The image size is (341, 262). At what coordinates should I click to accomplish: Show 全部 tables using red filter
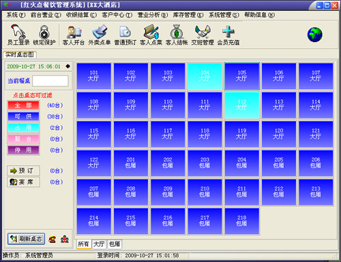(23, 105)
